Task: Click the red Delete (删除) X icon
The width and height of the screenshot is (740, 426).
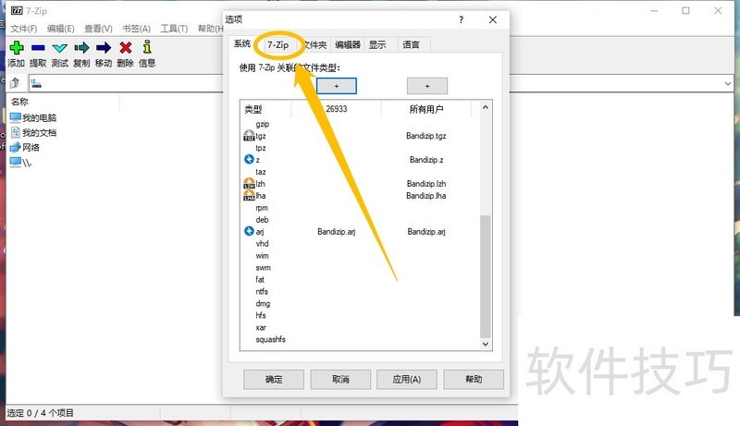Action: pyautogui.click(x=126, y=48)
